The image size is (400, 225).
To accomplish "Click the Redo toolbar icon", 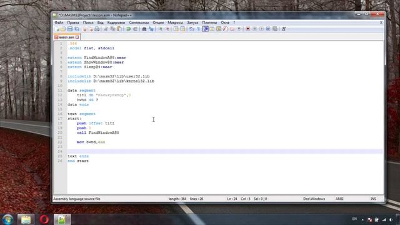I will click(x=135, y=29).
